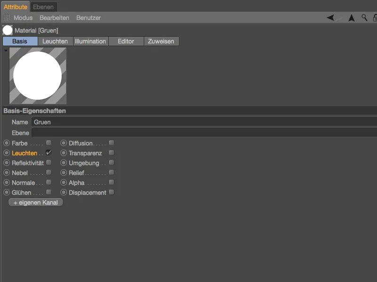
Task: Enable the Normale channel checkbox
Action: coord(49,182)
